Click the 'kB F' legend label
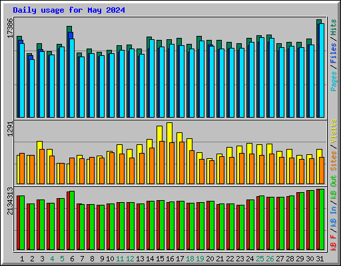This screenshot has width=341, height=266. (334, 243)
